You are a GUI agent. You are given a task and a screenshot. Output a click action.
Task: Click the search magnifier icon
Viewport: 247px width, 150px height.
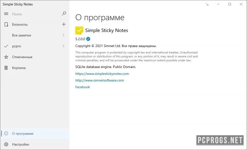tap(64, 14)
